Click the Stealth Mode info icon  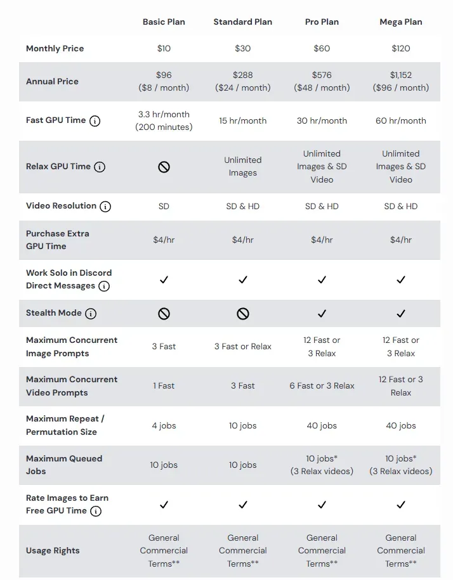(x=91, y=313)
